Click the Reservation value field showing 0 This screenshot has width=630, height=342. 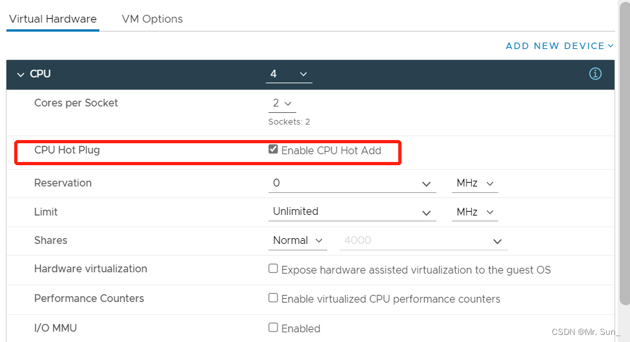(342, 183)
